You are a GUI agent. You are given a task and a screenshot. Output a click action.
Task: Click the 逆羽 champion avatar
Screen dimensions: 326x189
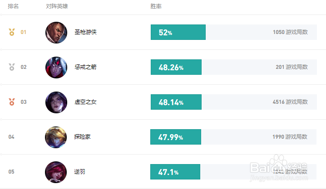pyautogui.click(x=56, y=172)
